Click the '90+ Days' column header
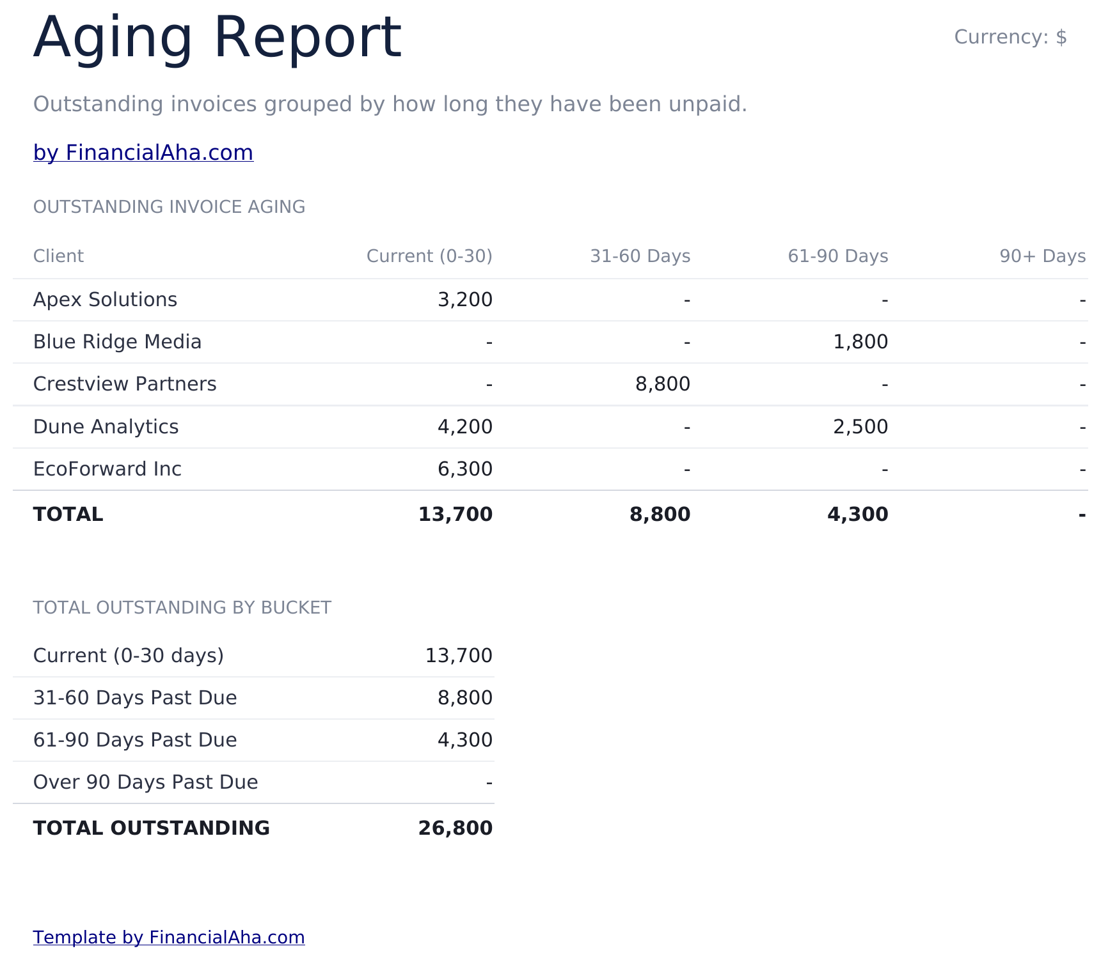Image resolution: width=1101 pixels, height=960 pixels. click(1043, 256)
